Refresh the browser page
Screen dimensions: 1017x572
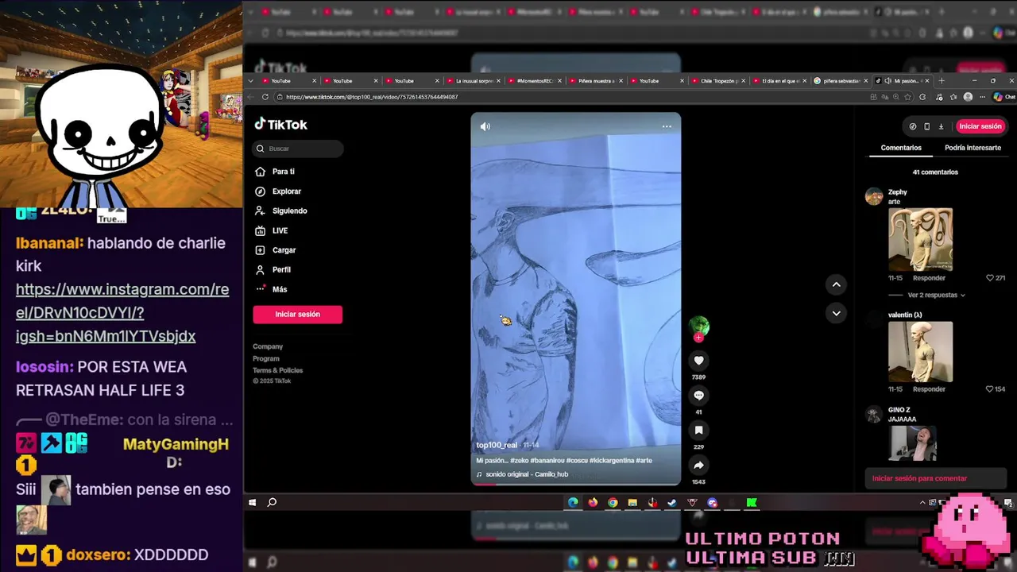265,97
